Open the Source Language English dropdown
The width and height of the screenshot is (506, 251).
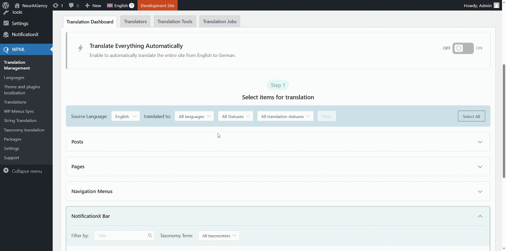[126, 116]
